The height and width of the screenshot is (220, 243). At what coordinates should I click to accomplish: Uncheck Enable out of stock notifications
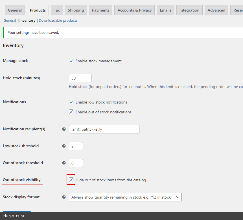tap(71, 112)
